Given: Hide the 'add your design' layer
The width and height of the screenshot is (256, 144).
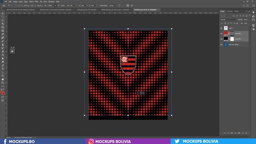Looking at the screenshot, I should (x=221, y=44).
